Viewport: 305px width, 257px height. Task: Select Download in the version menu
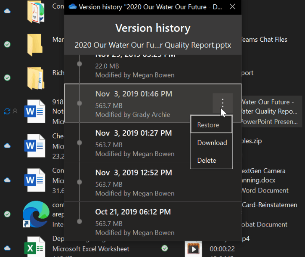tap(211, 142)
